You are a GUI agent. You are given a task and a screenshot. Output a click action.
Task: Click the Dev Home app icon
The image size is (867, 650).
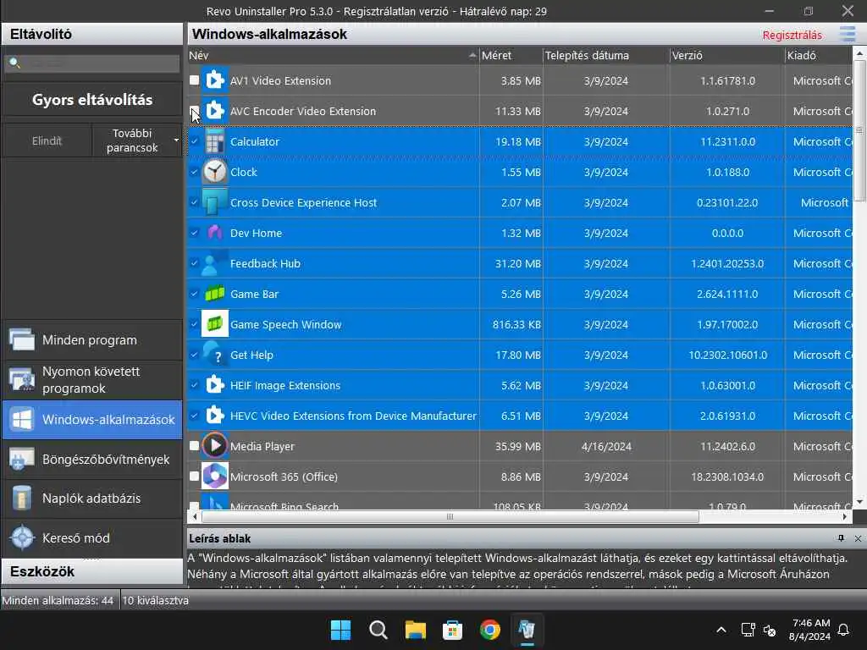pos(214,233)
